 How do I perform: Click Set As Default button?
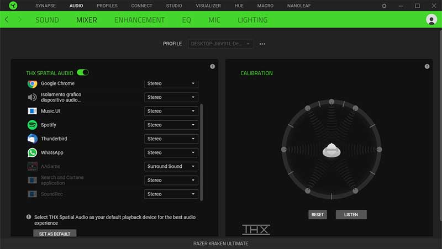tap(54, 233)
